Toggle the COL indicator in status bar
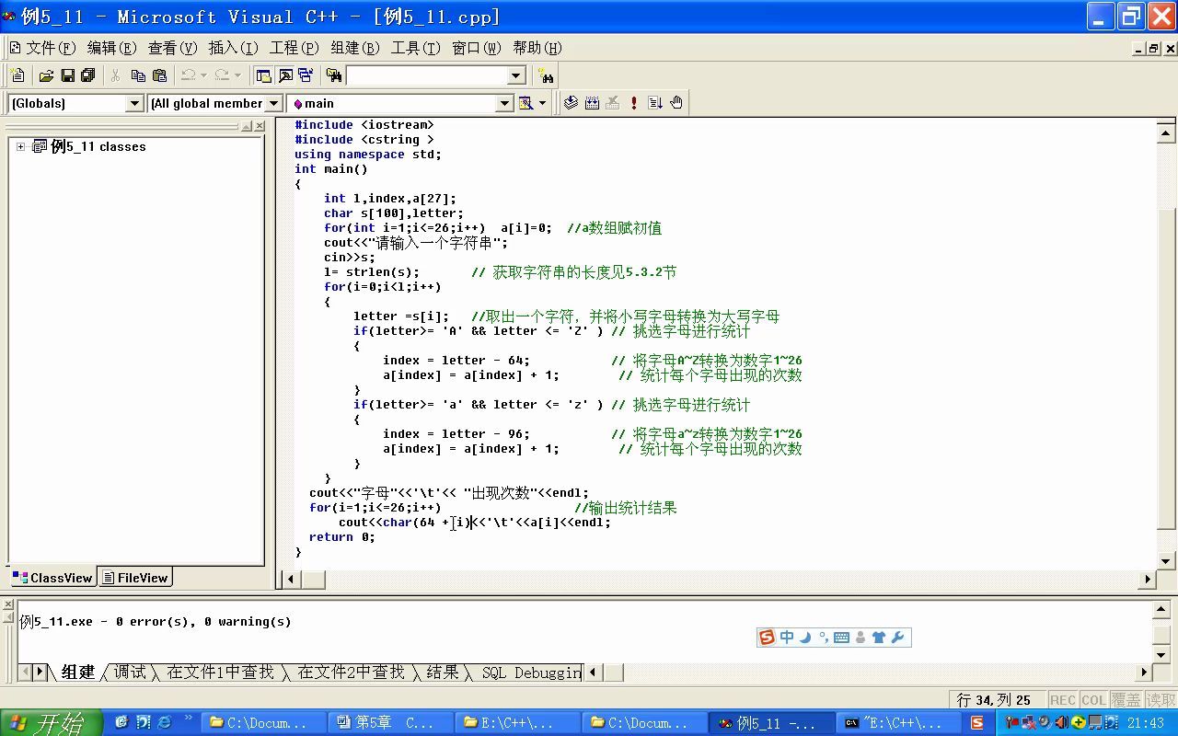 tap(1094, 700)
